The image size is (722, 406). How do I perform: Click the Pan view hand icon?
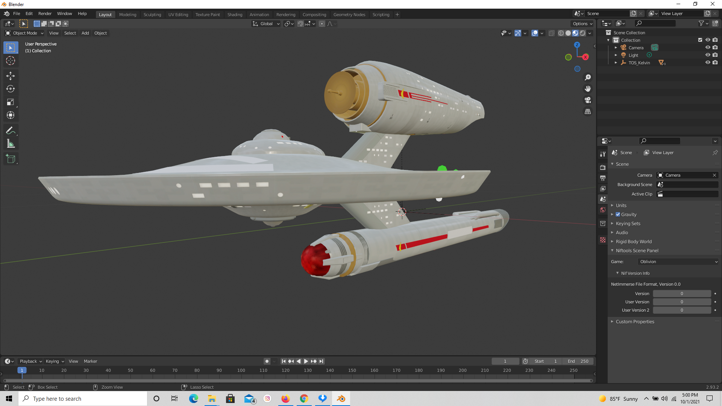coord(588,89)
